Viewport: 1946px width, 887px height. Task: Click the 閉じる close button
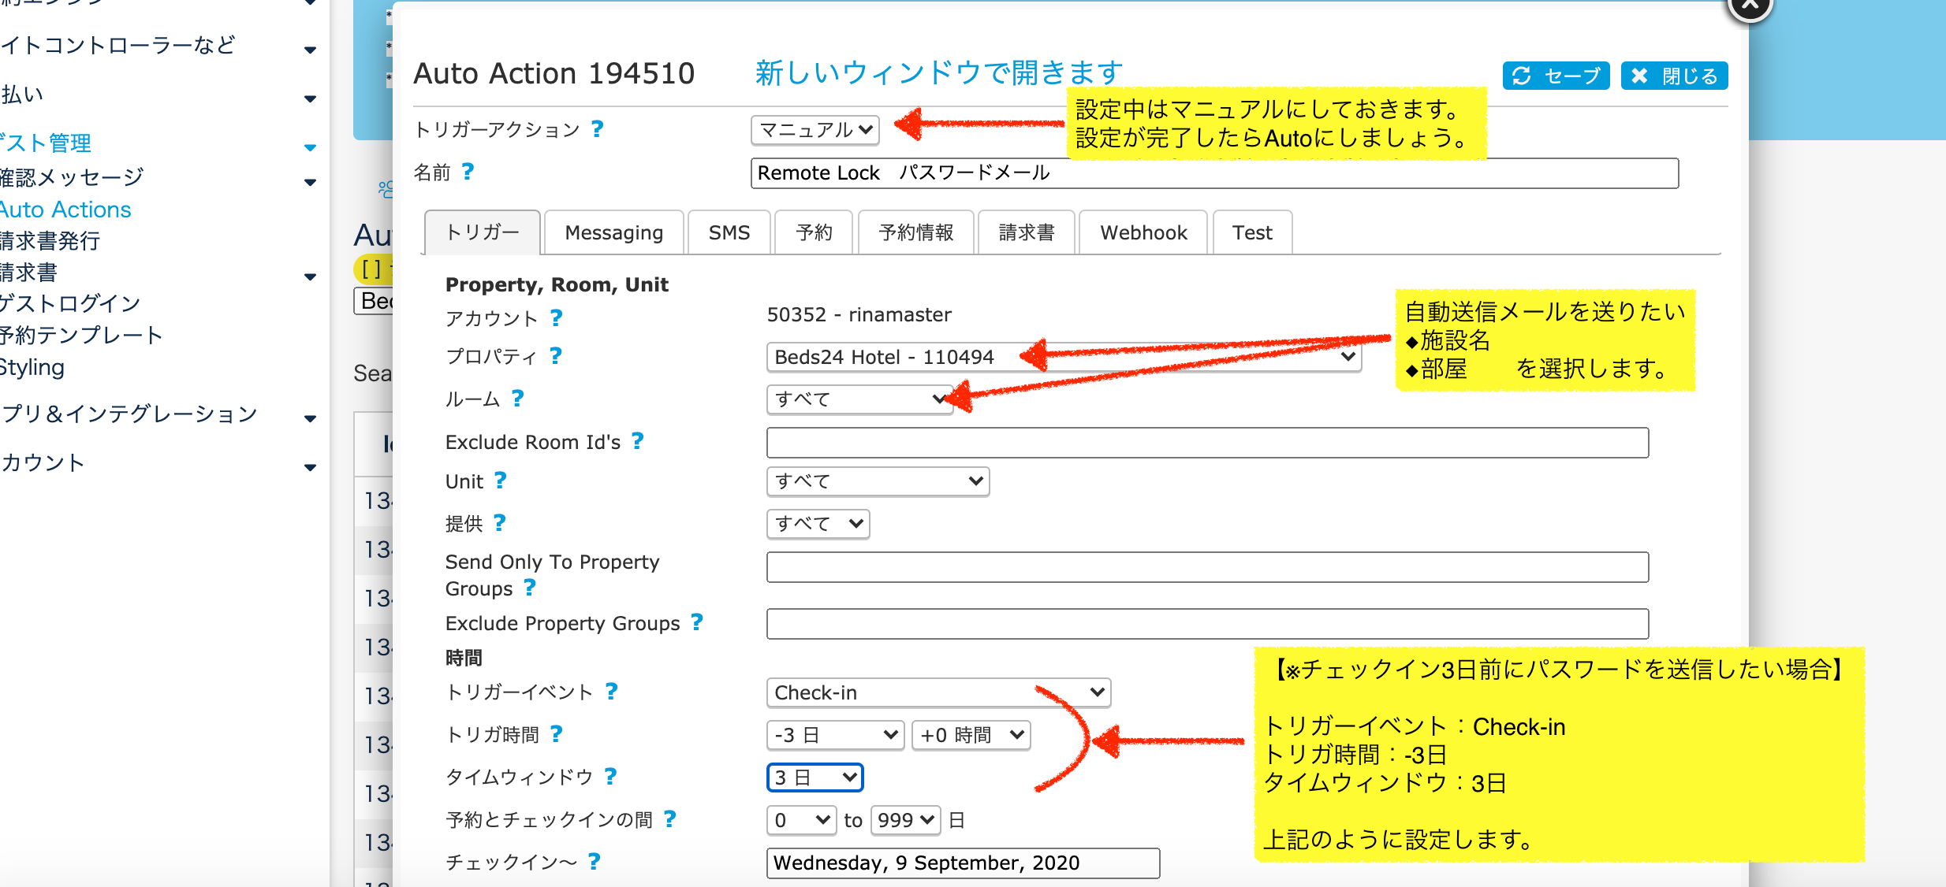point(1674,76)
